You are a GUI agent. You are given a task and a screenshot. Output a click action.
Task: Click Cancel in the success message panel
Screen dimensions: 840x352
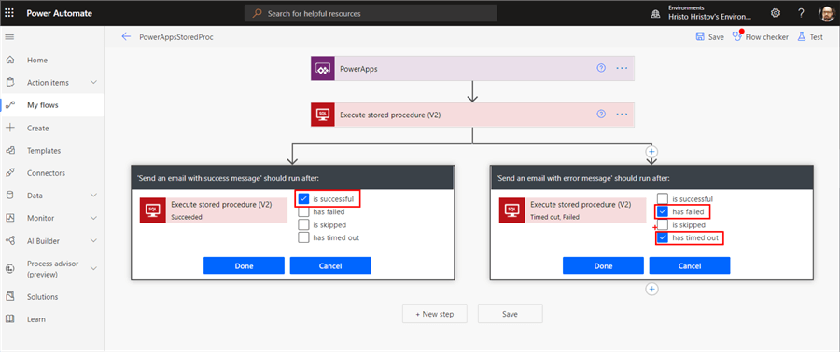330,266
